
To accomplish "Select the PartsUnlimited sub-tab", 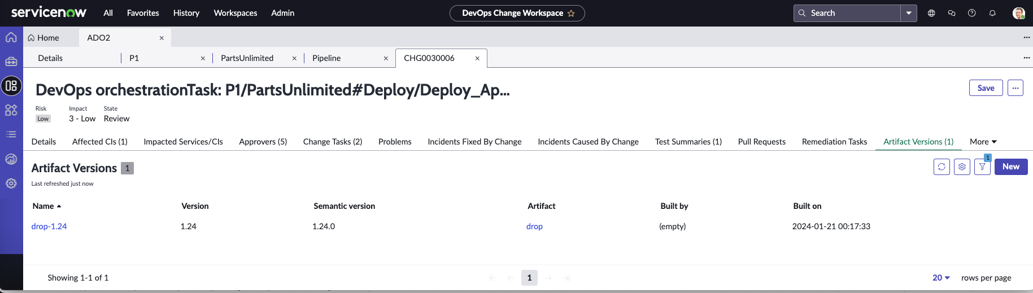I will click(247, 58).
